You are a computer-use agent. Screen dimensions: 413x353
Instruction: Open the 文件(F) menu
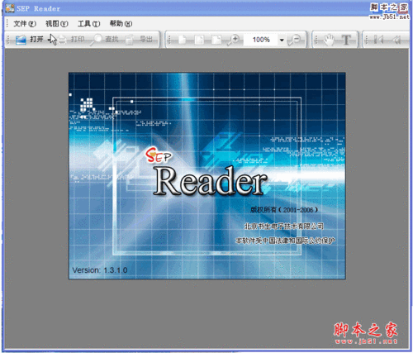pyautogui.click(x=25, y=24)
